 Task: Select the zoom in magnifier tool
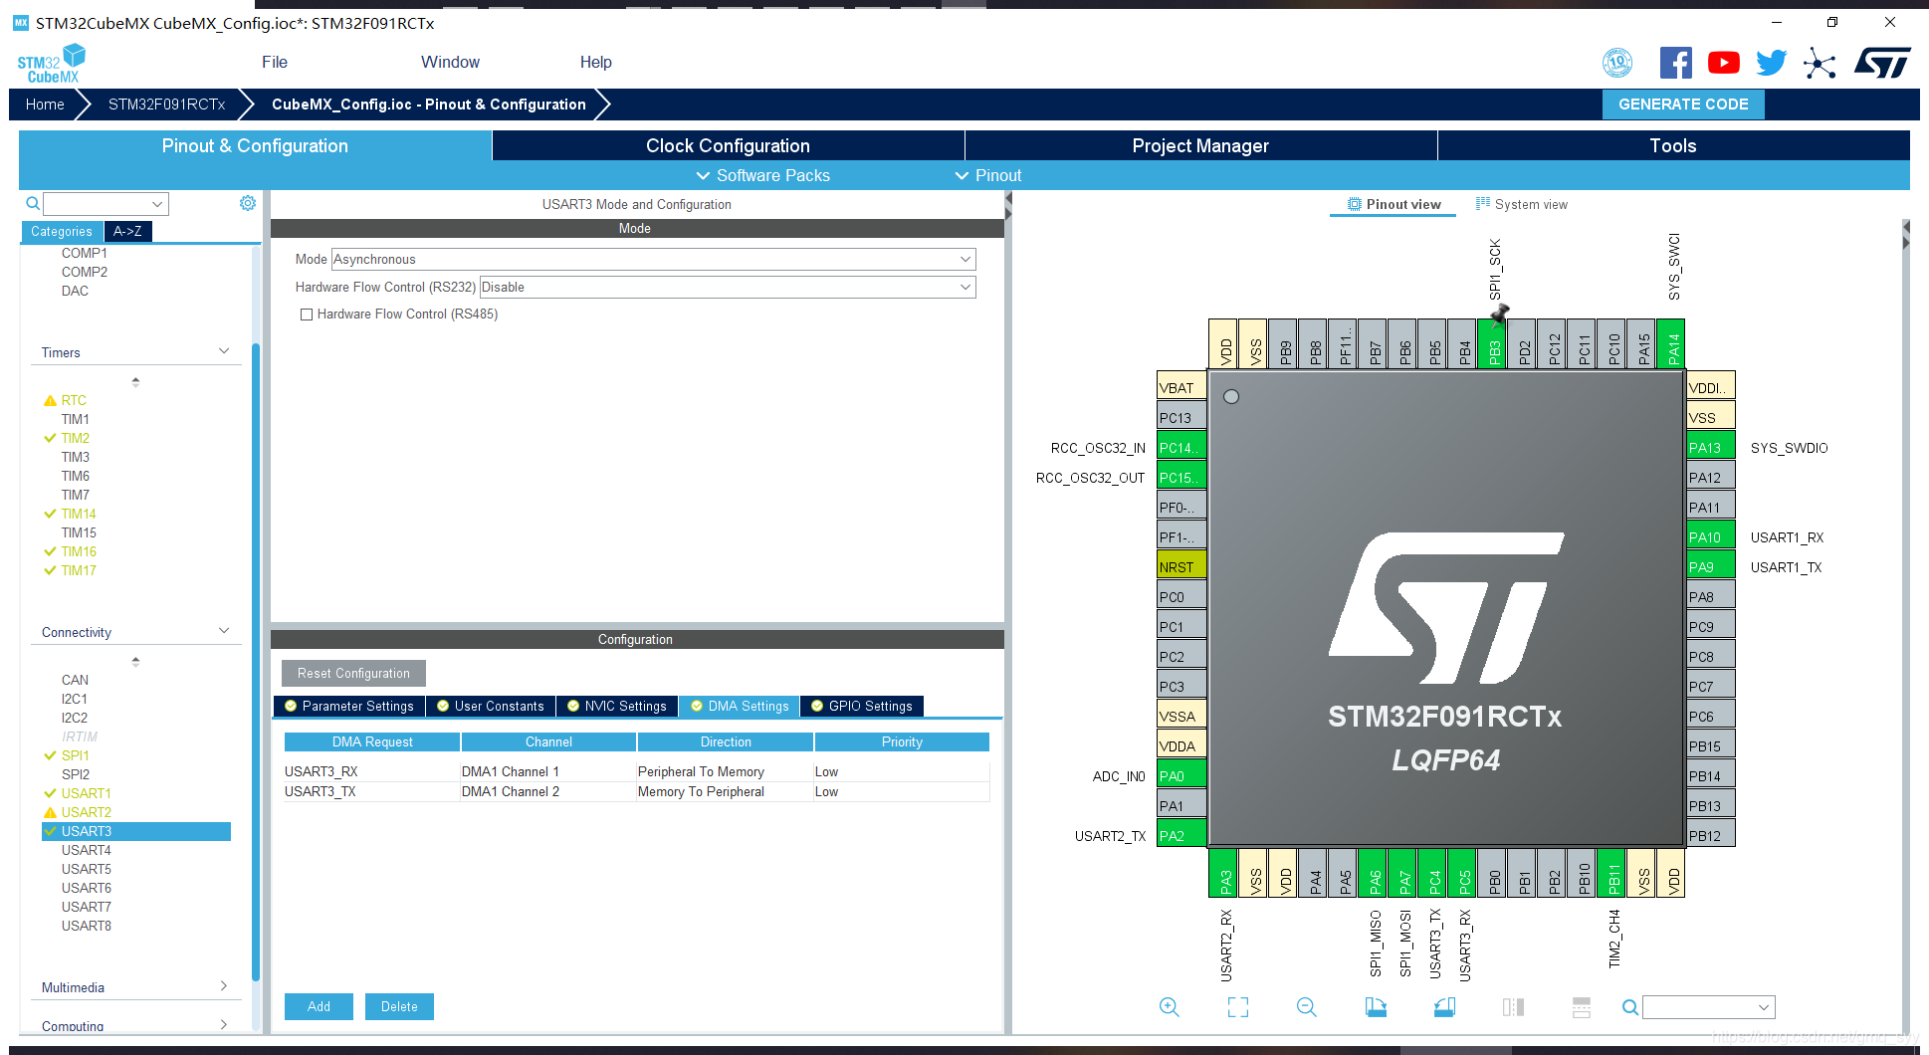1170,1007
